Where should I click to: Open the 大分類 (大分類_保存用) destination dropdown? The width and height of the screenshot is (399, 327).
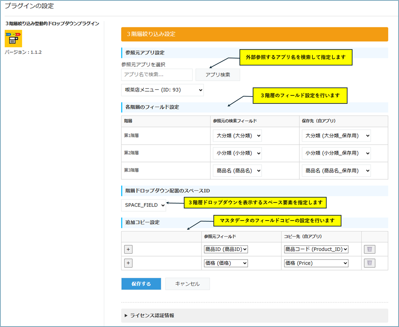coord(336,136)
